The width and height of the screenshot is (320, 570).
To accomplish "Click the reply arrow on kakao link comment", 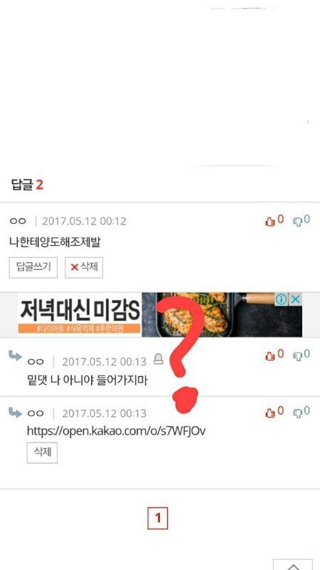I will (x=15, y=413).
